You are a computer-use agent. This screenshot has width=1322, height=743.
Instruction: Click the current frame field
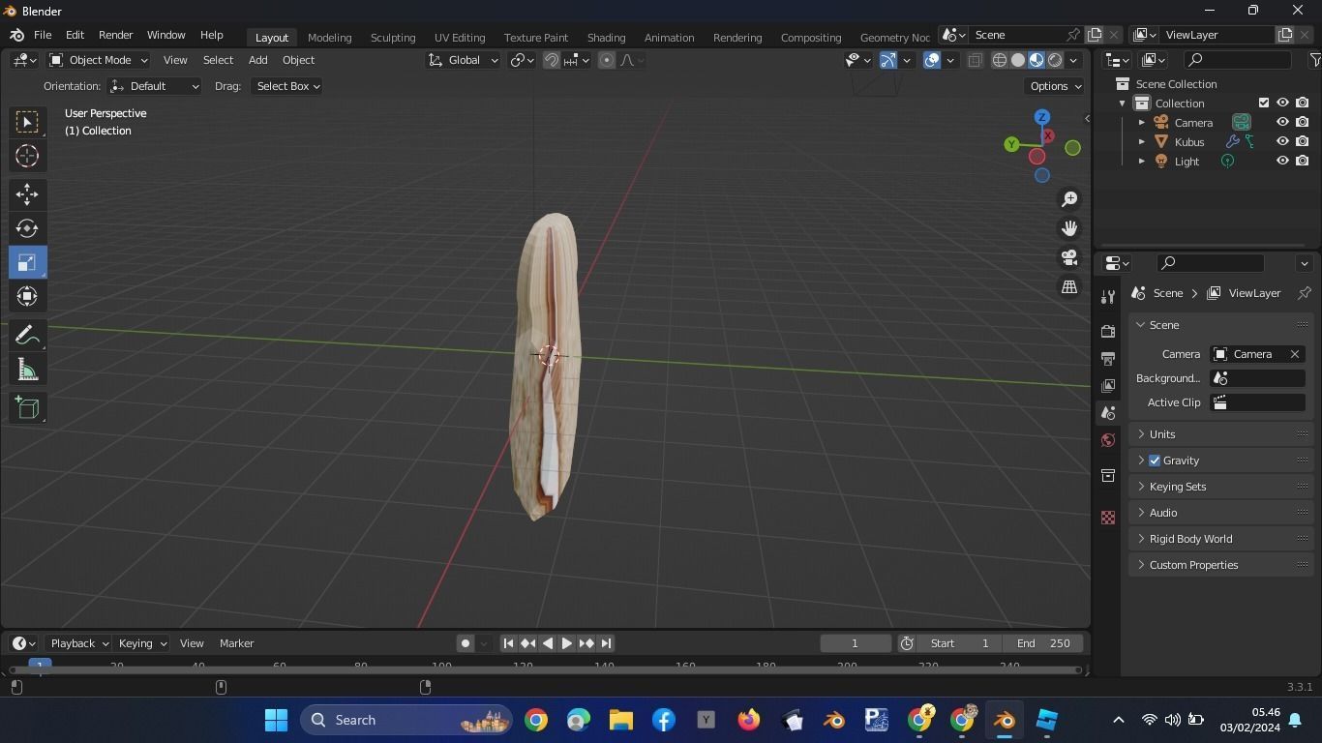click(855, 643)
